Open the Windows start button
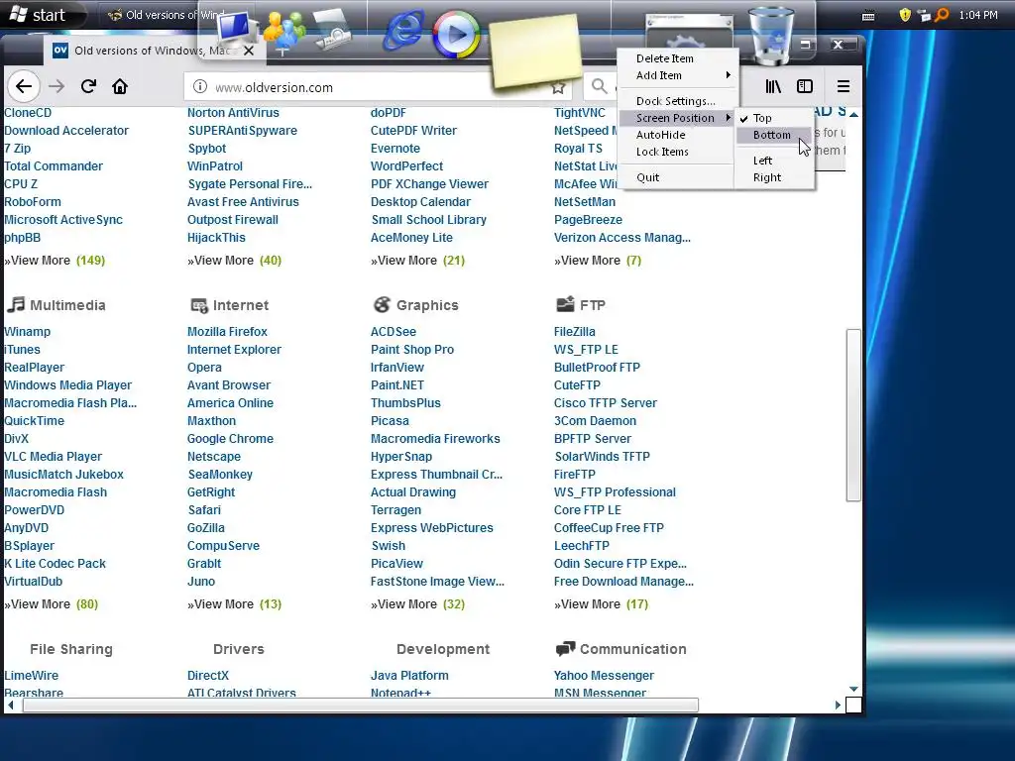 click(x=40, y=15)
